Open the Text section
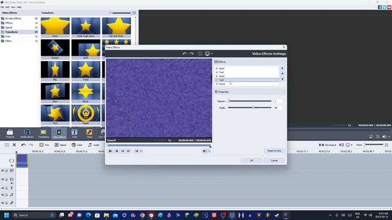392x220 pixels. 75,133
